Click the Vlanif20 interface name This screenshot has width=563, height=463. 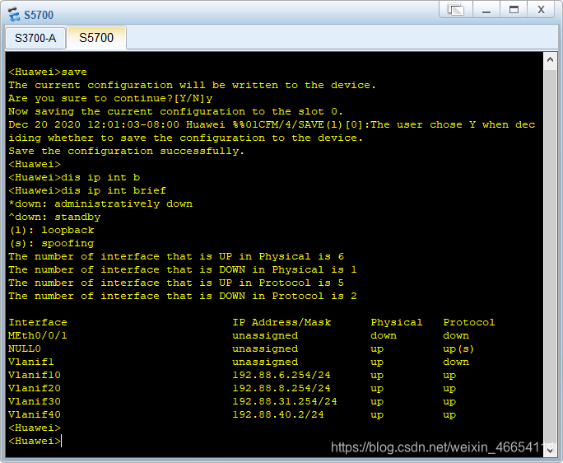point(35,388)
